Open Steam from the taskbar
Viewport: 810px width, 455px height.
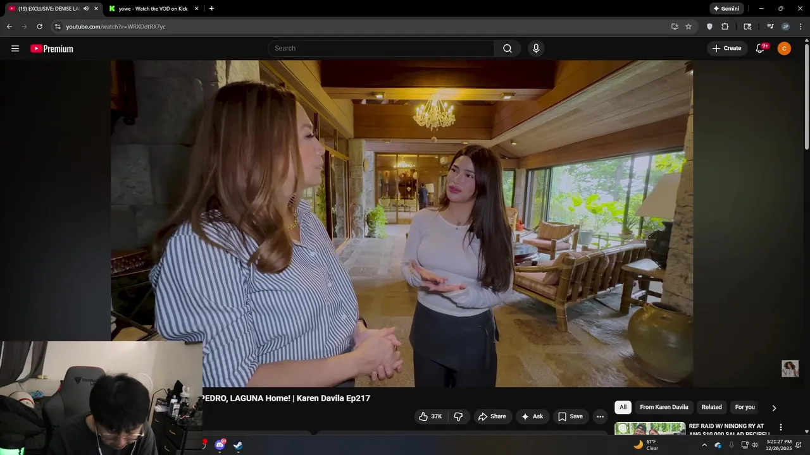click(x=238, y=445)
